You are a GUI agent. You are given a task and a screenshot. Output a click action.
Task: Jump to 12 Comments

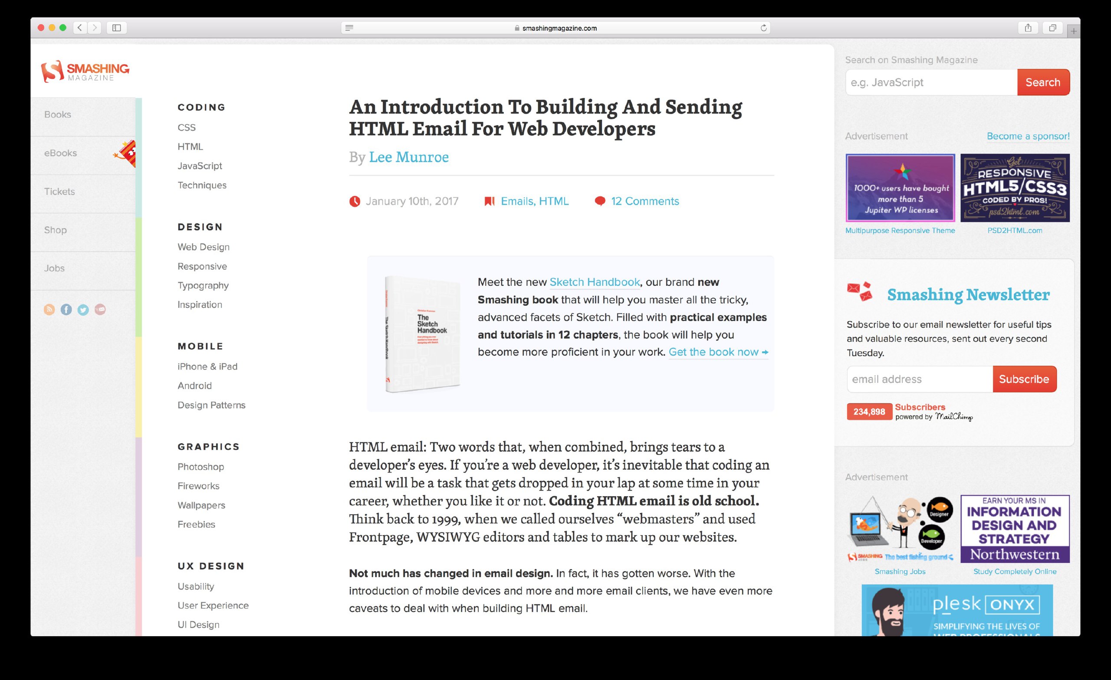645,201
